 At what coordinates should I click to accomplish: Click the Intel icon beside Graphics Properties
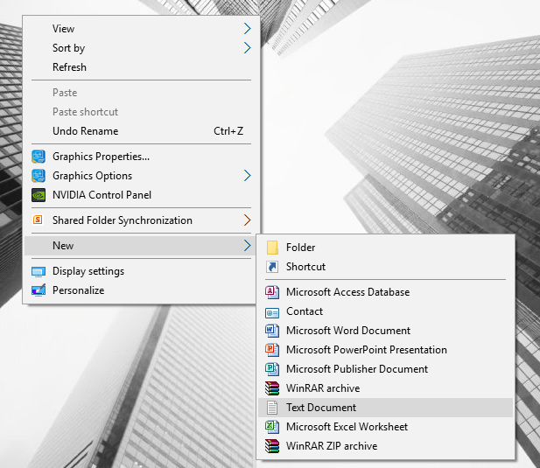coord(39,157)
